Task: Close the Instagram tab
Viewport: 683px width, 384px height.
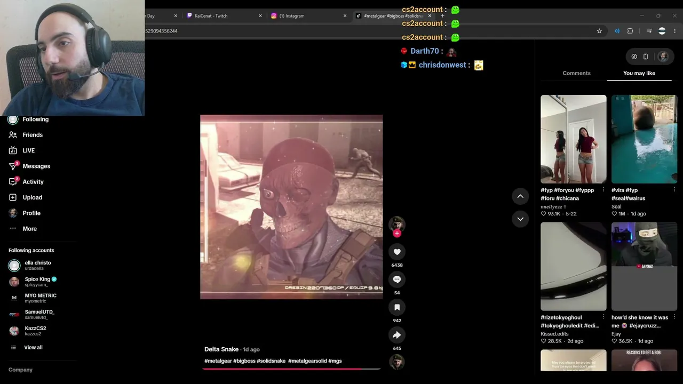Action: point(345,16)
